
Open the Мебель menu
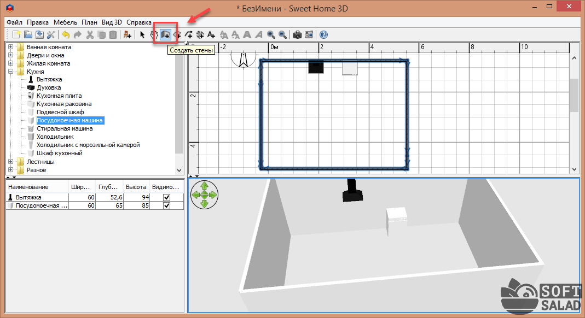point(66,22)
